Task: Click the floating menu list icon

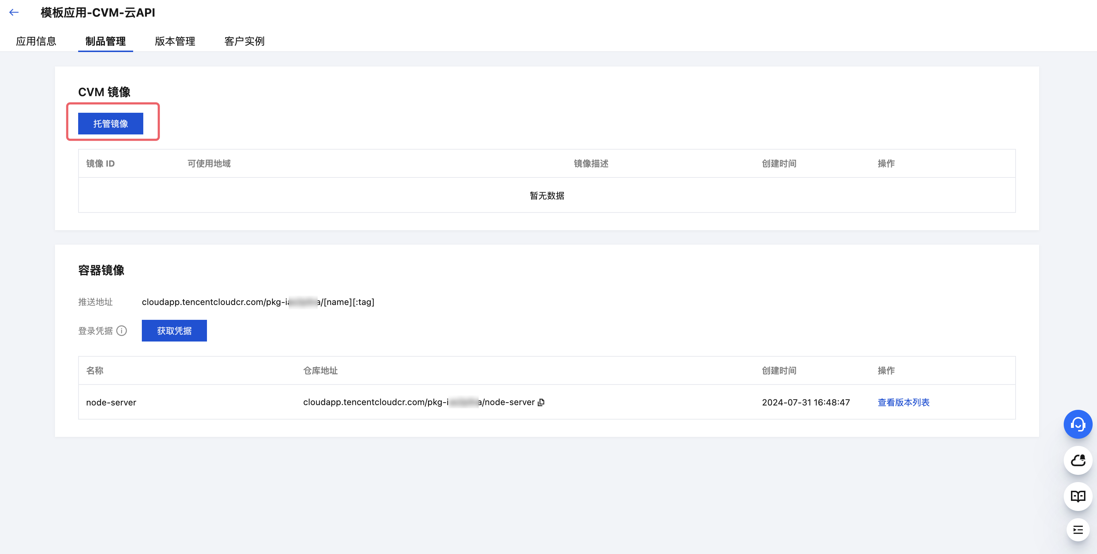Action: (x=1077, y=530)
